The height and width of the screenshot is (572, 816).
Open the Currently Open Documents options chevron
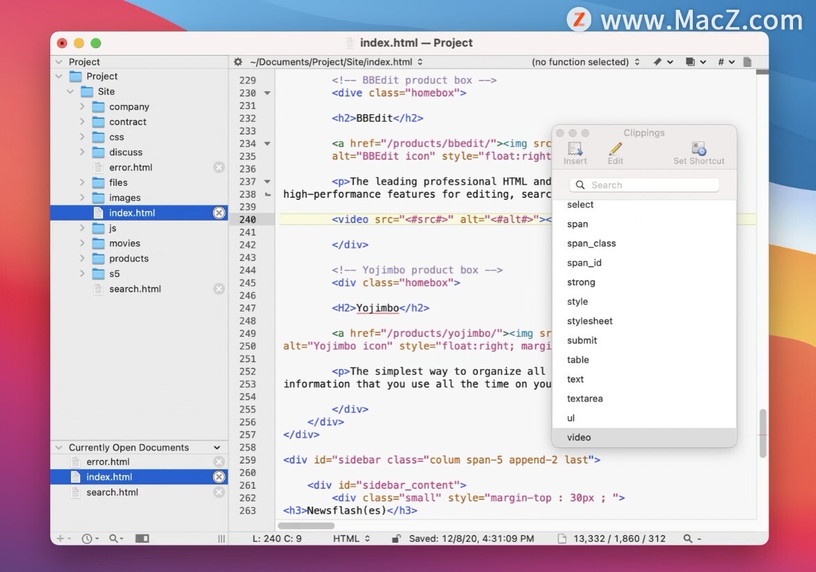tap(217, 447)
